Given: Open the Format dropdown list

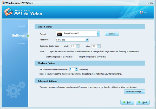Looking at the screenshot, I should 98,34.
